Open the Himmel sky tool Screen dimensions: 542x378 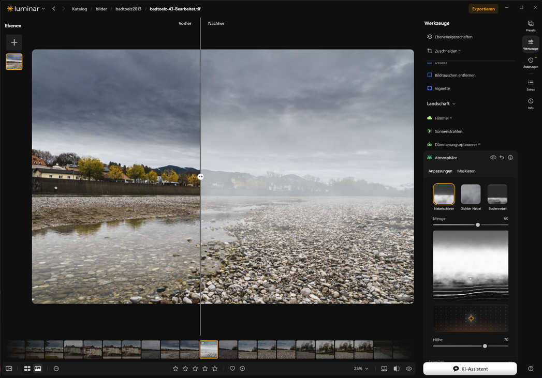click(440, 118)
